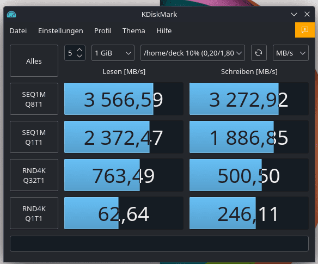Click the 246,11 write result
The width and height of the screenshot is (318, 264).
point(249,213)
